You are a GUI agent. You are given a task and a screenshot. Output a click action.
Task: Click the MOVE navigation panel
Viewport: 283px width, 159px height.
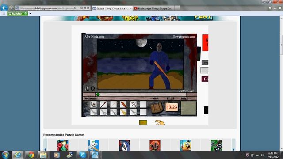coord(188,108)
